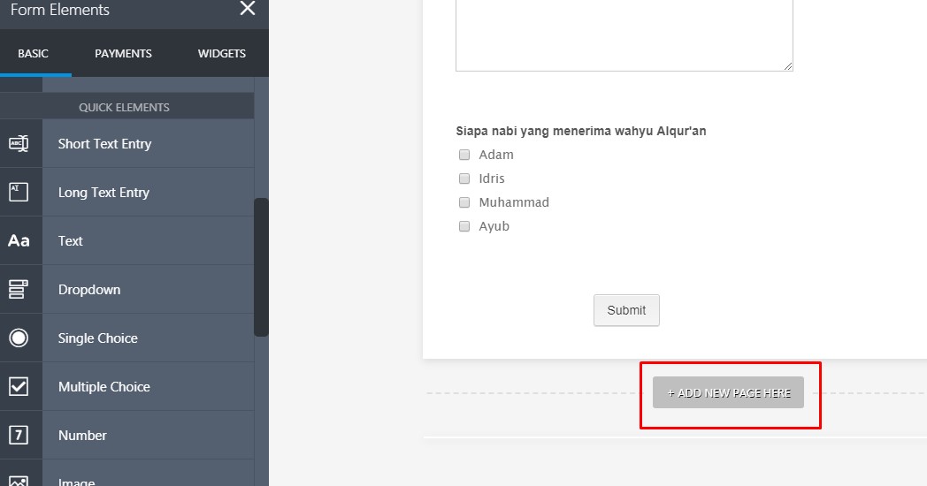Check the Adam checkbox
Image resolution: width=927 pixels, height=486 pixels.
tap(464, 155)
